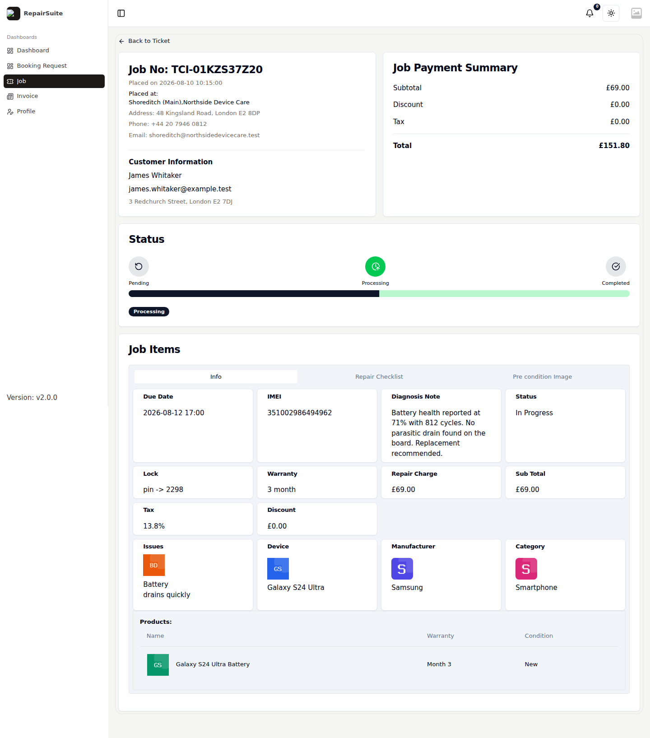Toggle the light/dark theme sun icon
The height and width of the screenshot is (738, 650).
pyautogui.click(x=611, y=14)
